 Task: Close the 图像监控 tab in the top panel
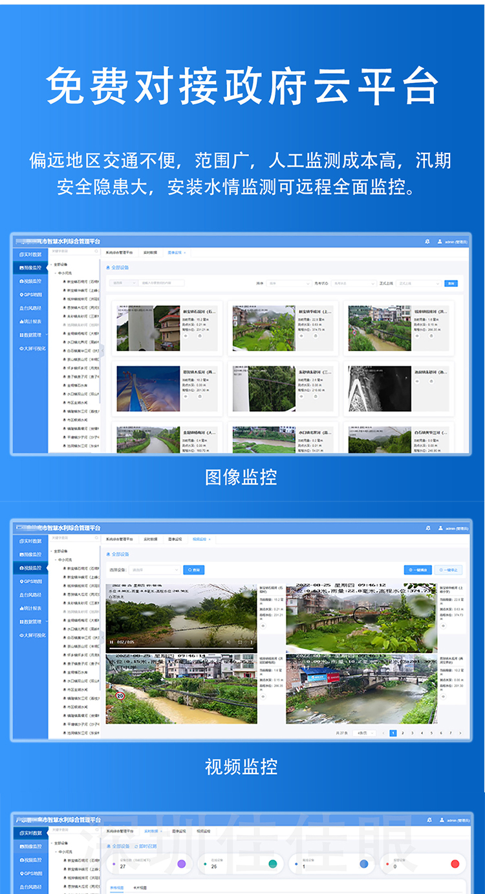click(186, 252)
